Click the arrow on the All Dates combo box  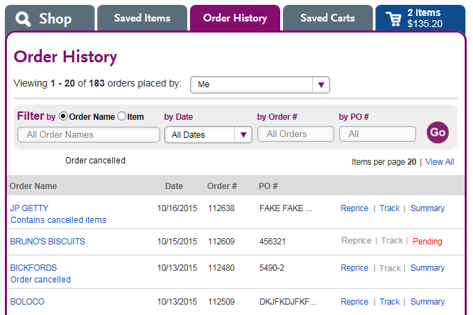point(243,135)
